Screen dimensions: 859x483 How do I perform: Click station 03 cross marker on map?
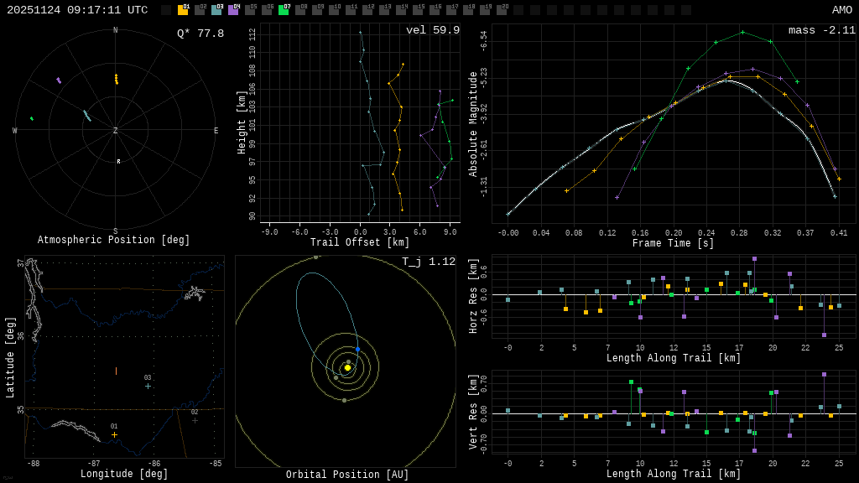pos(148,386)
